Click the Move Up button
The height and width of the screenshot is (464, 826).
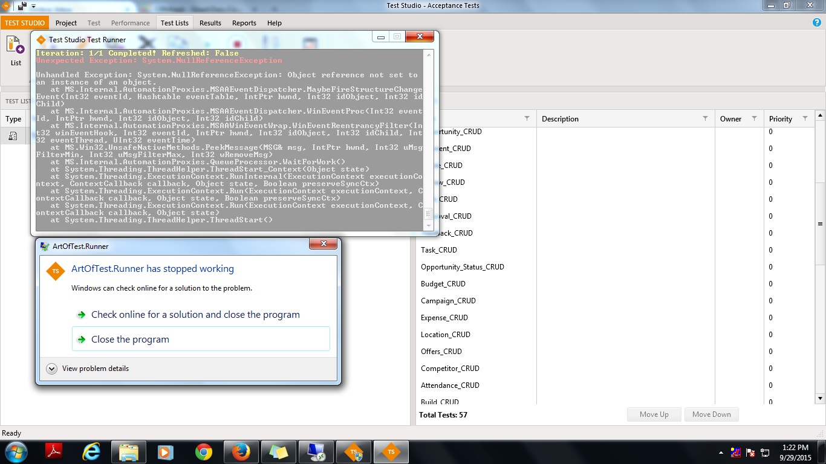654,414
